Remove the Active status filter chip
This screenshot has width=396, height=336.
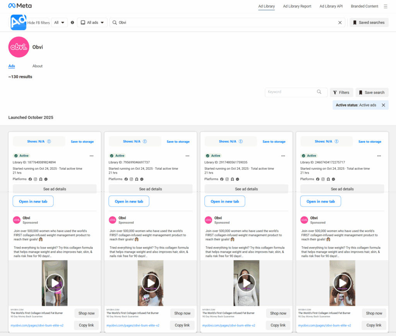click(383, 105)
